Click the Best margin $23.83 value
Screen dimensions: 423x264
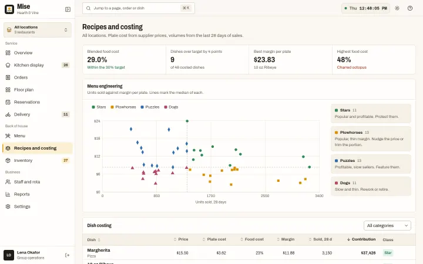(264, 59)
